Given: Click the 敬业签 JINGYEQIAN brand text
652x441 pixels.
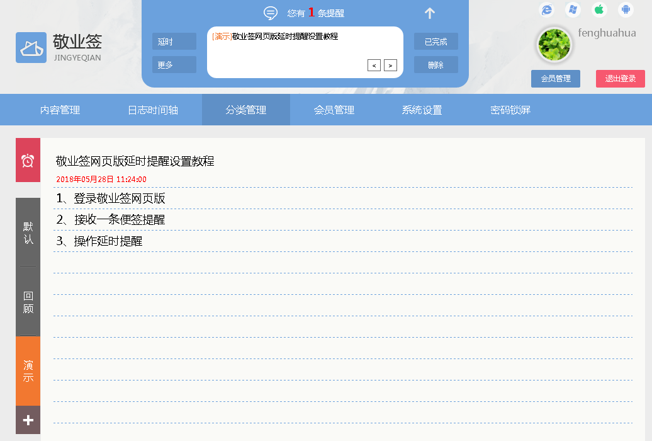Looking at the screenshot, I should [x=77, y=47].
